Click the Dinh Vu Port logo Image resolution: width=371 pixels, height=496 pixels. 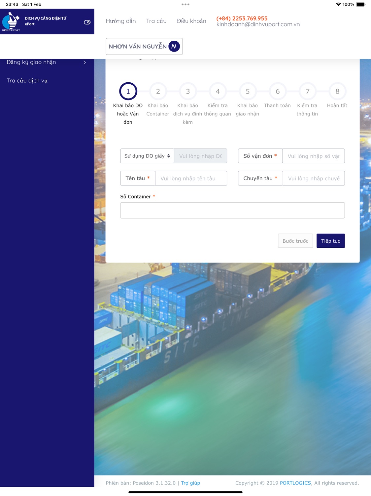[x=11, y=21]
